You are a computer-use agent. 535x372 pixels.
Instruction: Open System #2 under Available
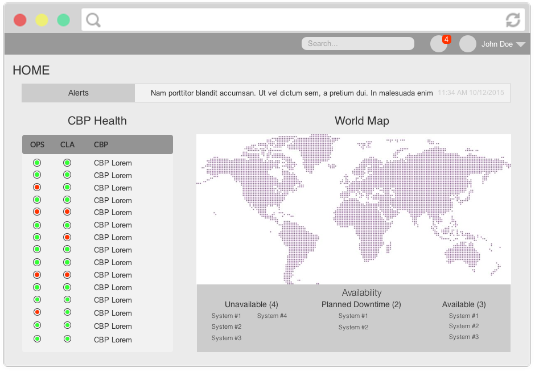tap(464, 326)
